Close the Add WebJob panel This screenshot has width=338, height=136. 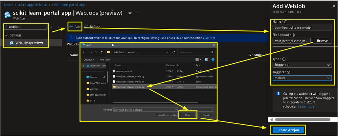point(334,6)
